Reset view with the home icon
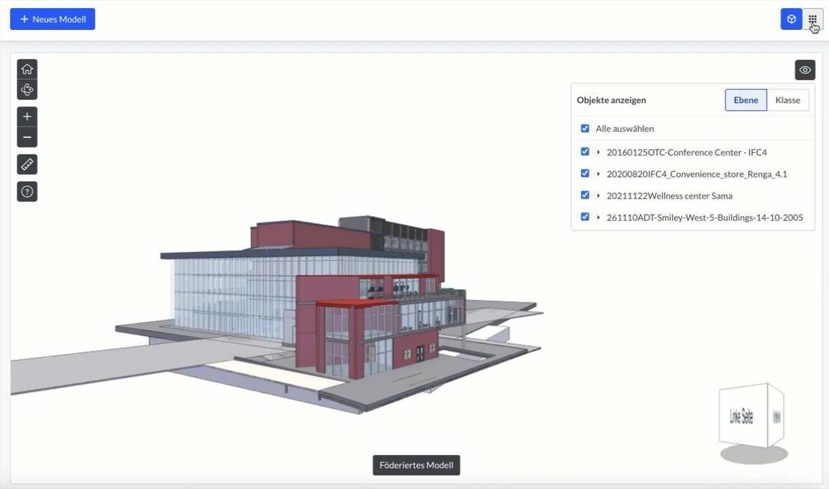Screen dimensions: 829x489 click(27, 69)
